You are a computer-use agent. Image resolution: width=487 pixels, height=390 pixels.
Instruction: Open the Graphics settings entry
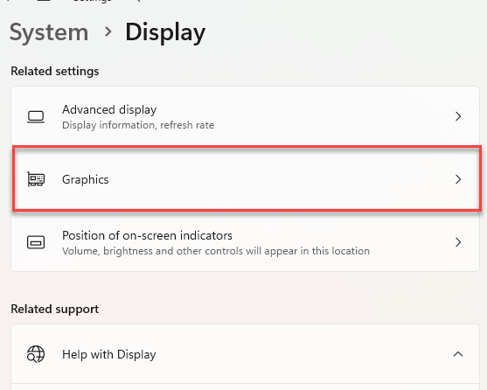pyautogui.click(x=247, y=179)
